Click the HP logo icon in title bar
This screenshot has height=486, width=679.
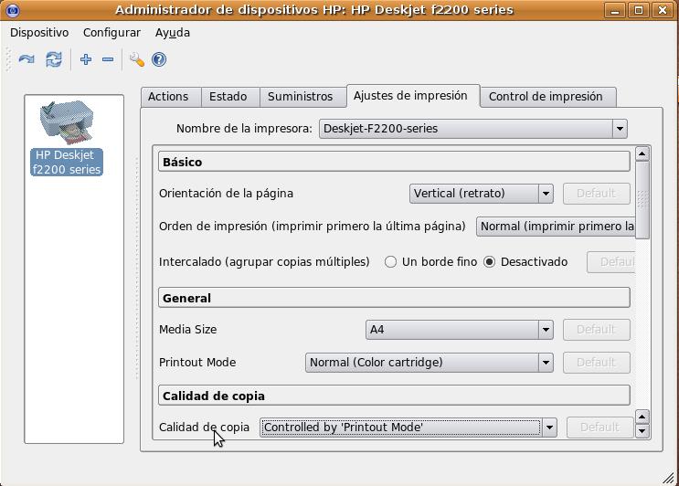tap(13, 9)
